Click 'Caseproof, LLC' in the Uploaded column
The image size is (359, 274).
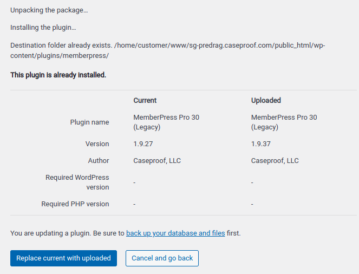click(275, 161)
